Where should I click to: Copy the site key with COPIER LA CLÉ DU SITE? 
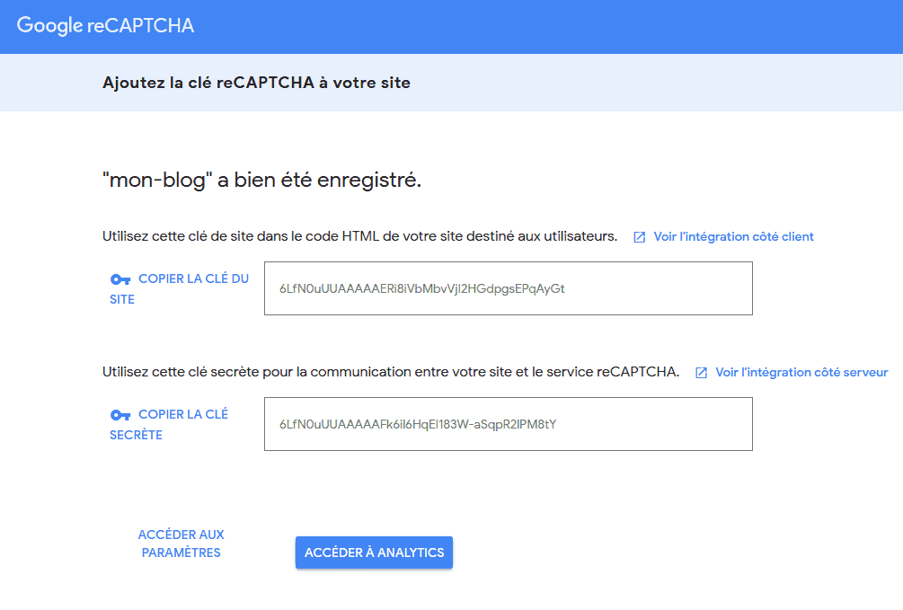179,288
